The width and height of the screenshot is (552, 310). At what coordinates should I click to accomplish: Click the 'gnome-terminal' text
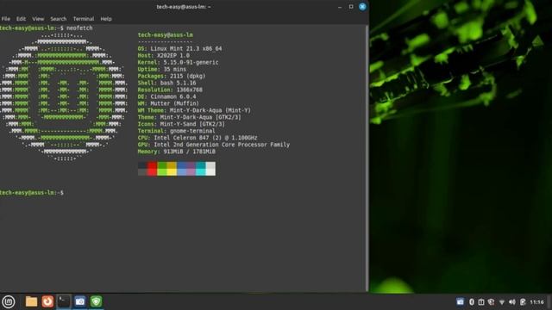[192, 131]
